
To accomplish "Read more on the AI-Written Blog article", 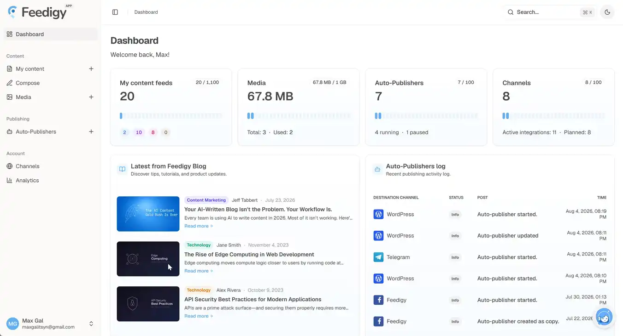I will tap(199, 226).
